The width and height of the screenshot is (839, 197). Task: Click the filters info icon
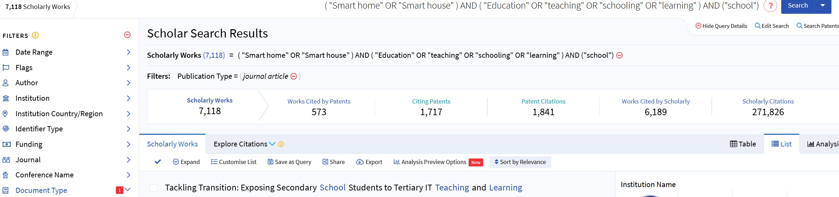point(35,35)
